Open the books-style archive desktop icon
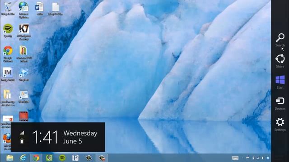Screen dimensions: 289x162 pyautogui.click(x=23, y=54)
